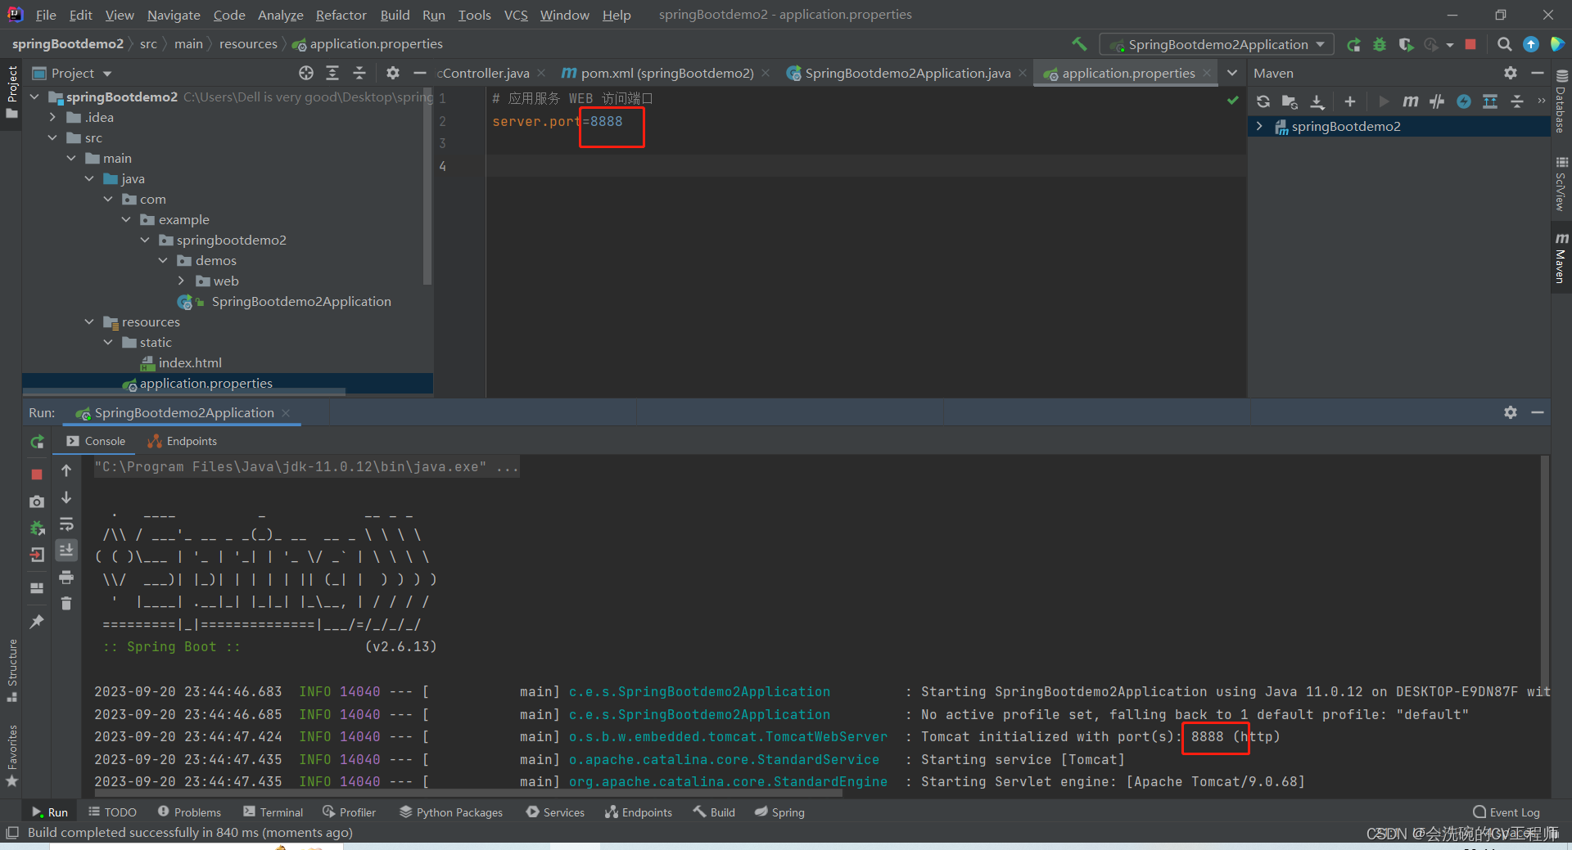
Task: Switch to SpringBootdemo2Application.java editor tab
Action: (x=906, y=73)
